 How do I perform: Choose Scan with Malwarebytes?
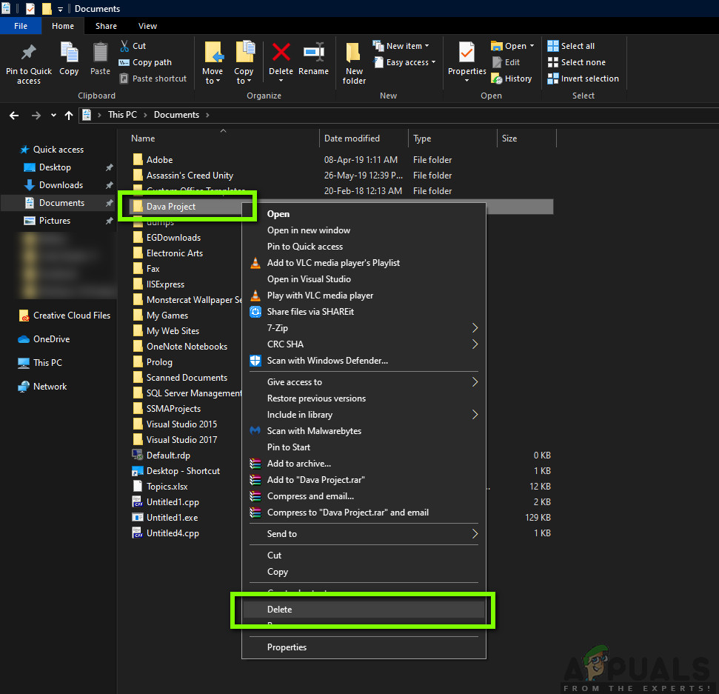click(364, 431)
